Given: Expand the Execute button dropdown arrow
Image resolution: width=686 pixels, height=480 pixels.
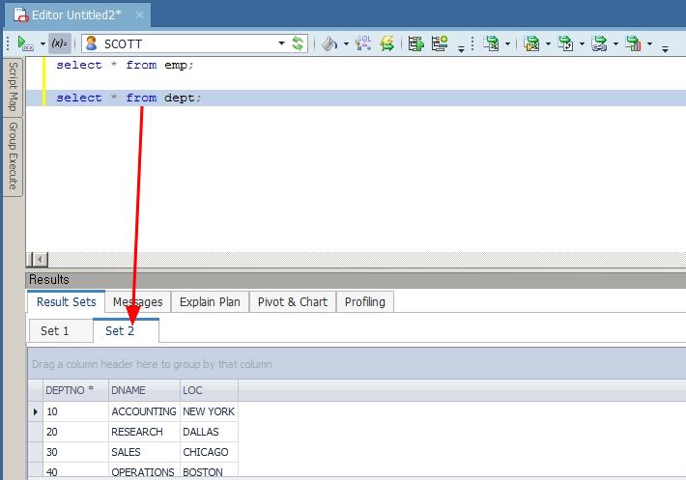Looking at the screenshot, I should click(x=42, y=44).
